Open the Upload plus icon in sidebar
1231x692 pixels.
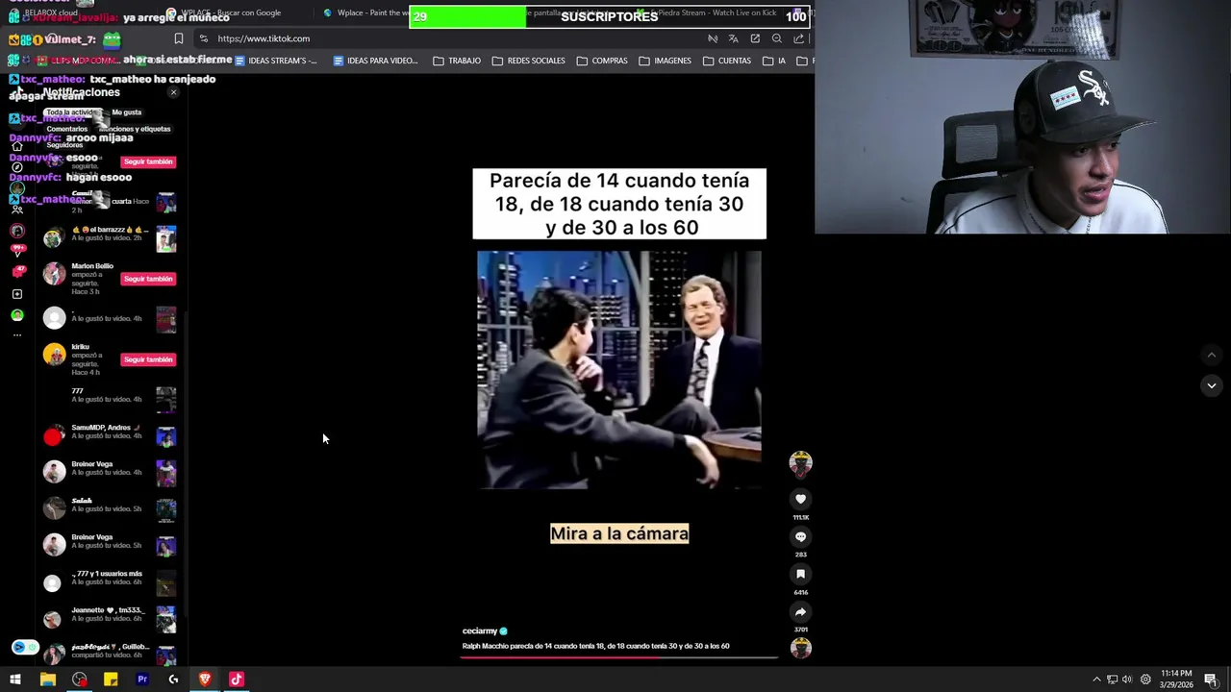pos(16,294)
